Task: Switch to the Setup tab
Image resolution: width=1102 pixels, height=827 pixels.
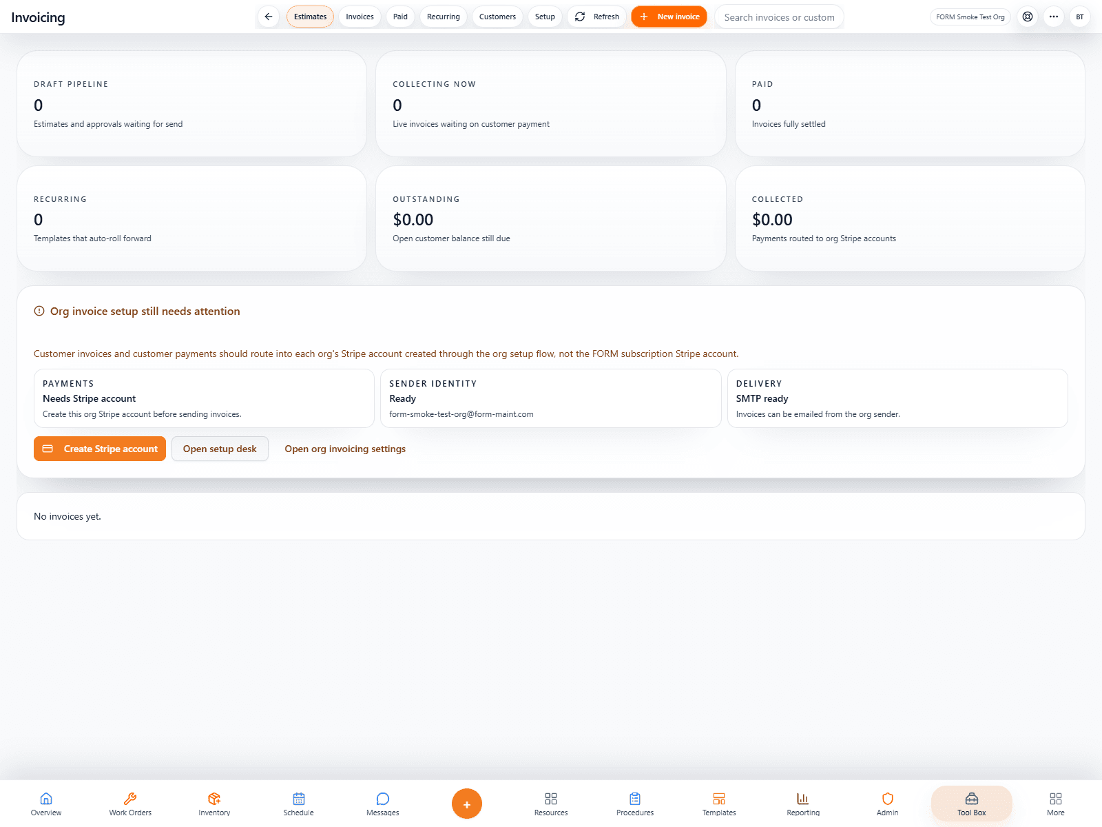Action: (x=545, y=17)
